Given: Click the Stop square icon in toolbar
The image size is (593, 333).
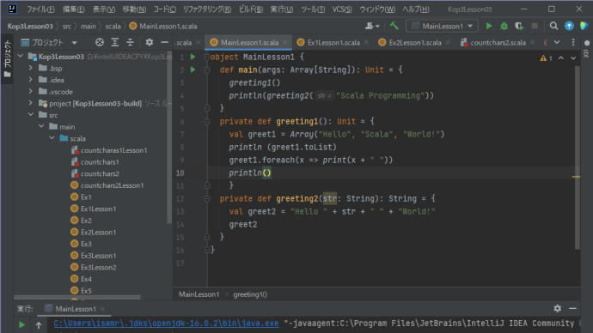Looking at the screenshot, I should click(535, 26).
